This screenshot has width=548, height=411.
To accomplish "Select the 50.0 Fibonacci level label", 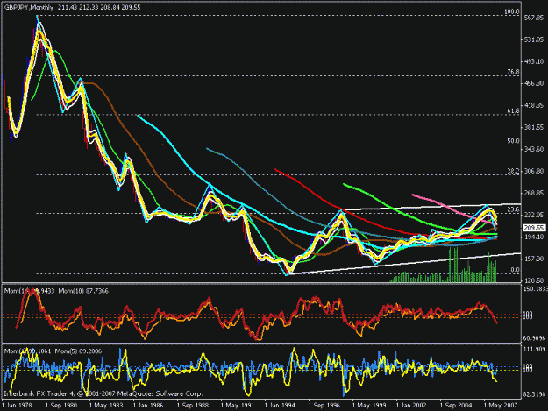I will pos(513,141).
